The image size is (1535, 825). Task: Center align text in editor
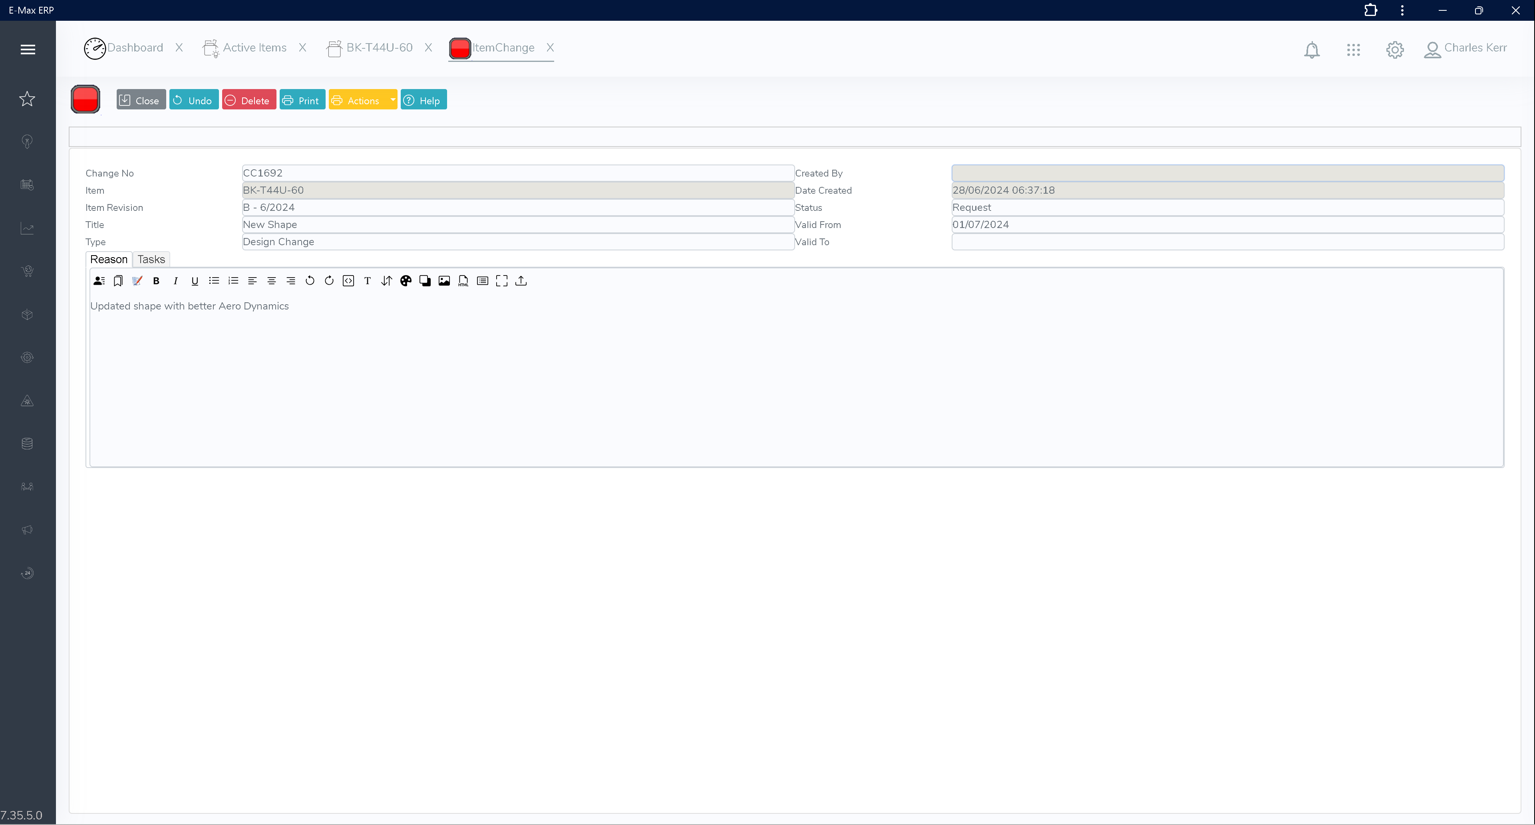(272, 281)
